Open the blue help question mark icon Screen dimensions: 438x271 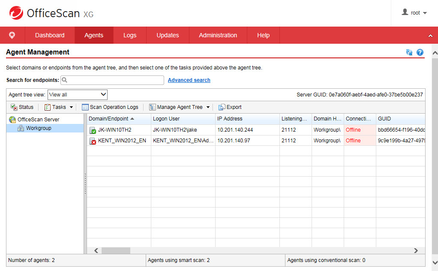420,52
